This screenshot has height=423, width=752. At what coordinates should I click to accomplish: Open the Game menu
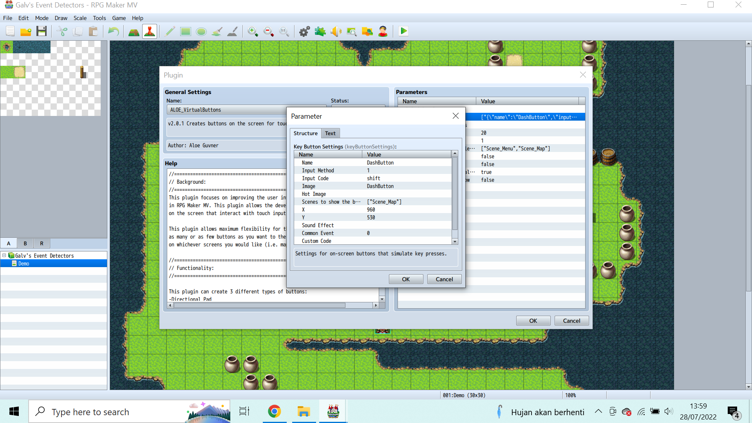(x=119, y=18)
